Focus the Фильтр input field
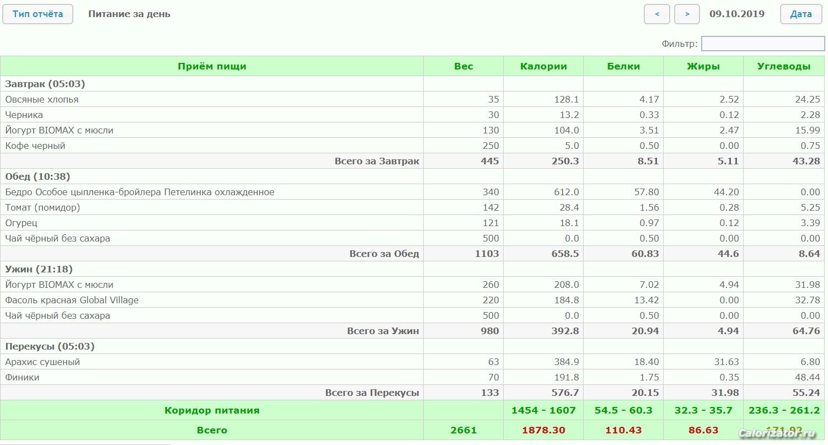Viewport: 828px width, 445px height. click(x=763, y=44)
